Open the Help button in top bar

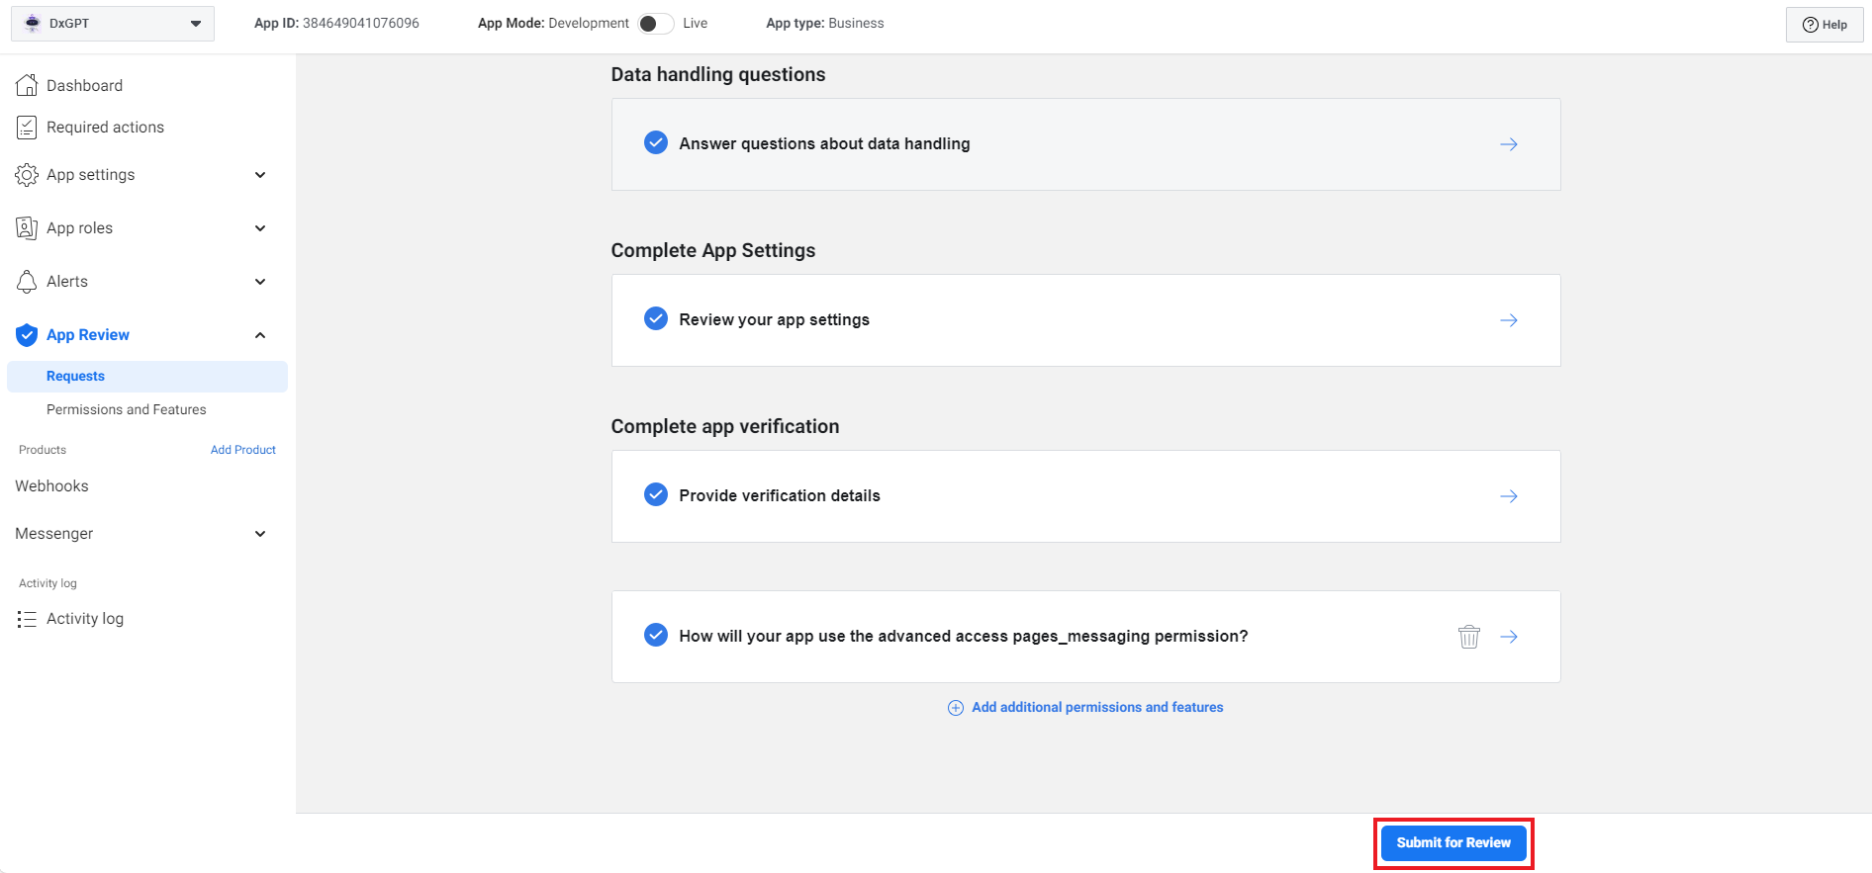1824,25
